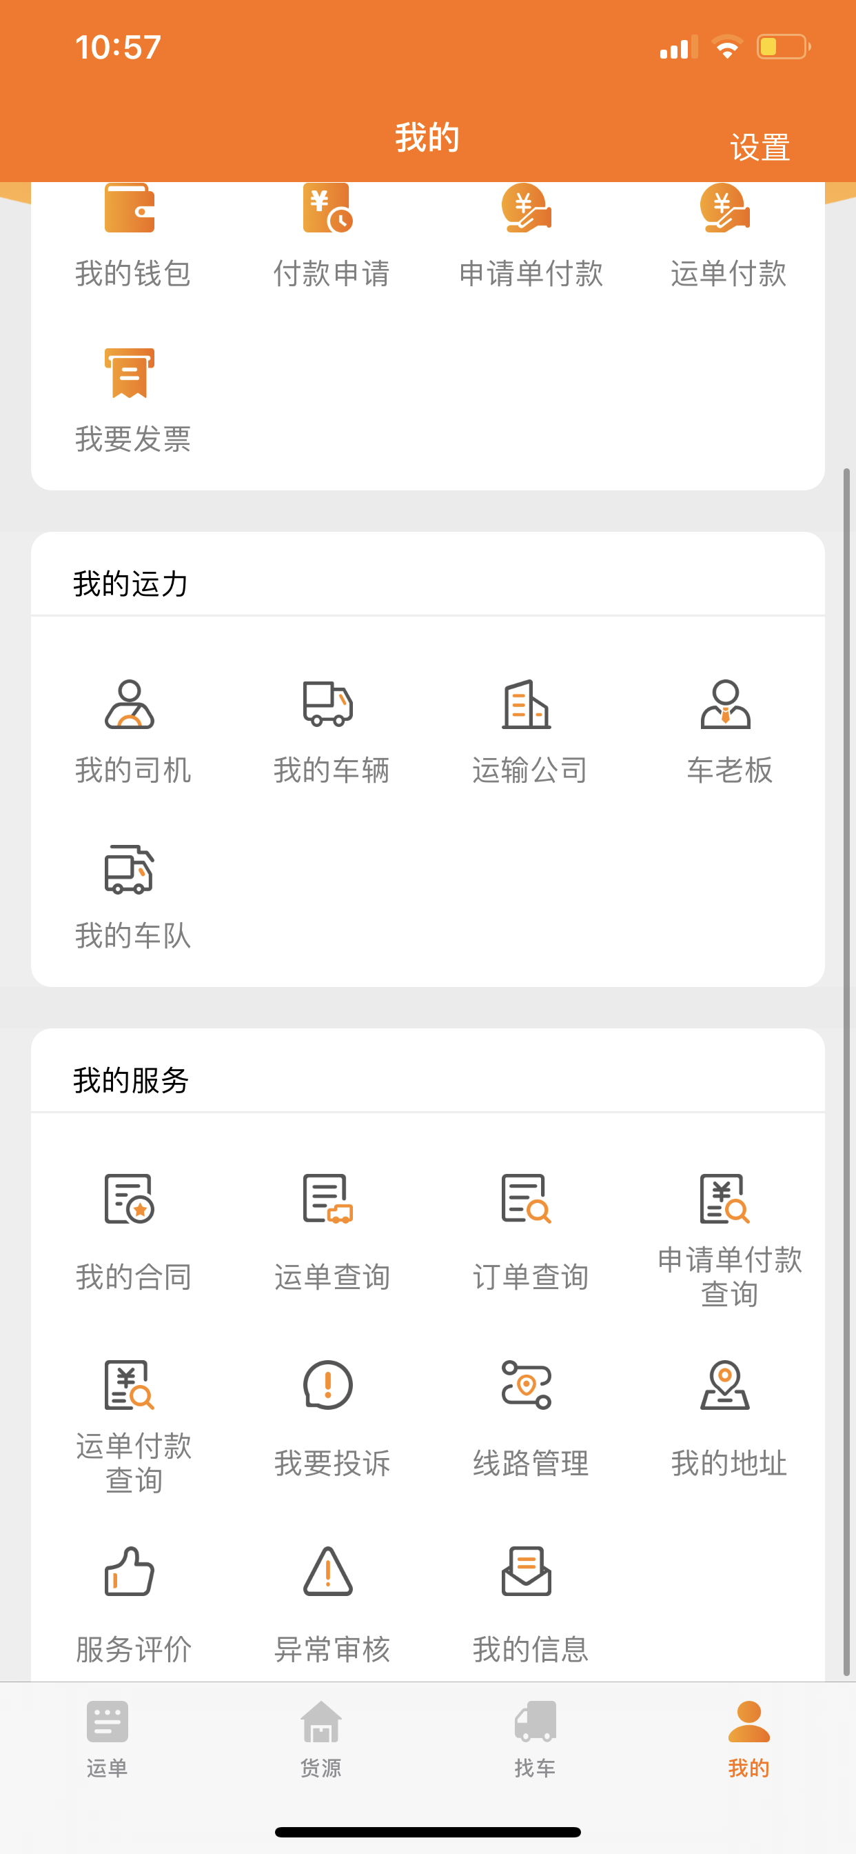This screenshot has height=1854, width=856.
Task: Open the 我要投诉 complaint icon
Action: click(328, 1385)
